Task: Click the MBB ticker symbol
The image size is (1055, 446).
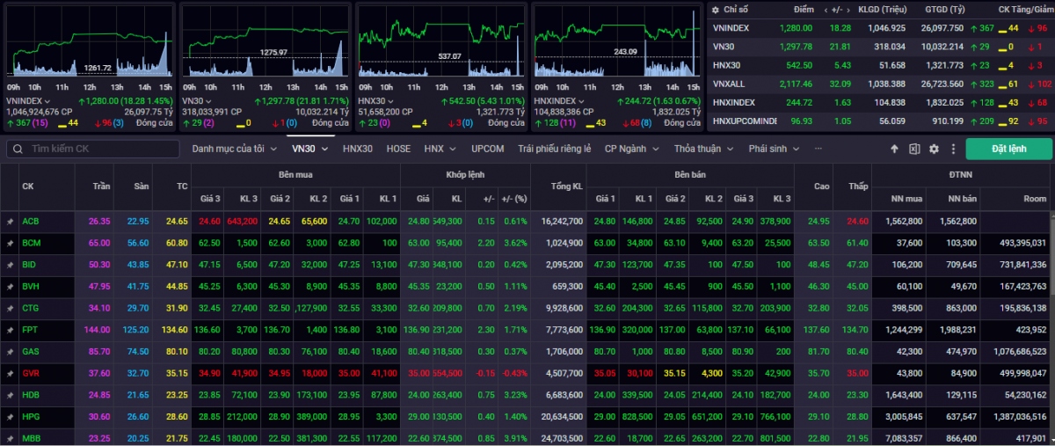Action: pos(31,437)
